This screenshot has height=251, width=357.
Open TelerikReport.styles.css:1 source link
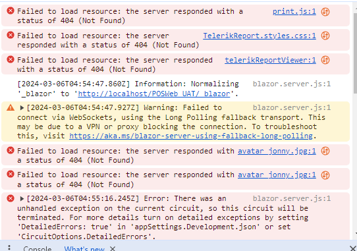pos(260,36)
